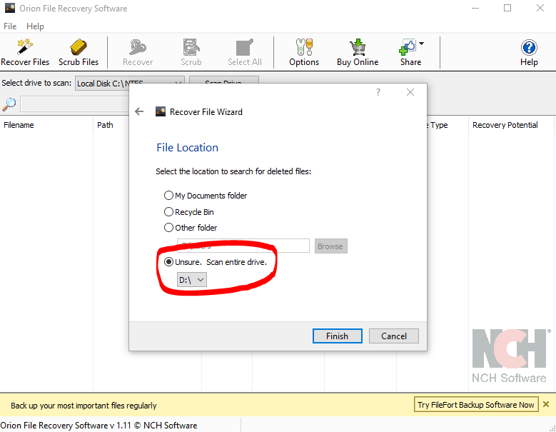The width and height of the screenshot is (556, 432).
Task: Click the Cancel button in wizard
Action: pyautogui.click(x=393, y=336)
